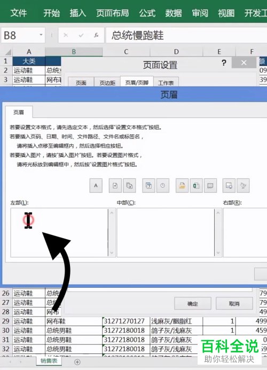The image size is (267, 370).
Task: Click the formula bar text 总统慢跑鞋
Action: pos(138,35)
